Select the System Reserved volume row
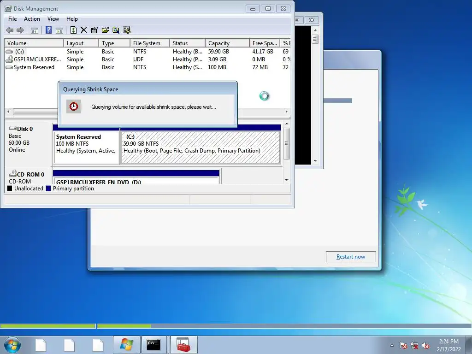The width and height of the screenshot is (472, 354). pyautogui.click(x=147, y=67)
